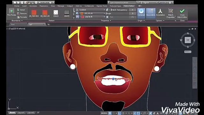
Task: Click the MODEL status bar button
Action: point(104,113)
